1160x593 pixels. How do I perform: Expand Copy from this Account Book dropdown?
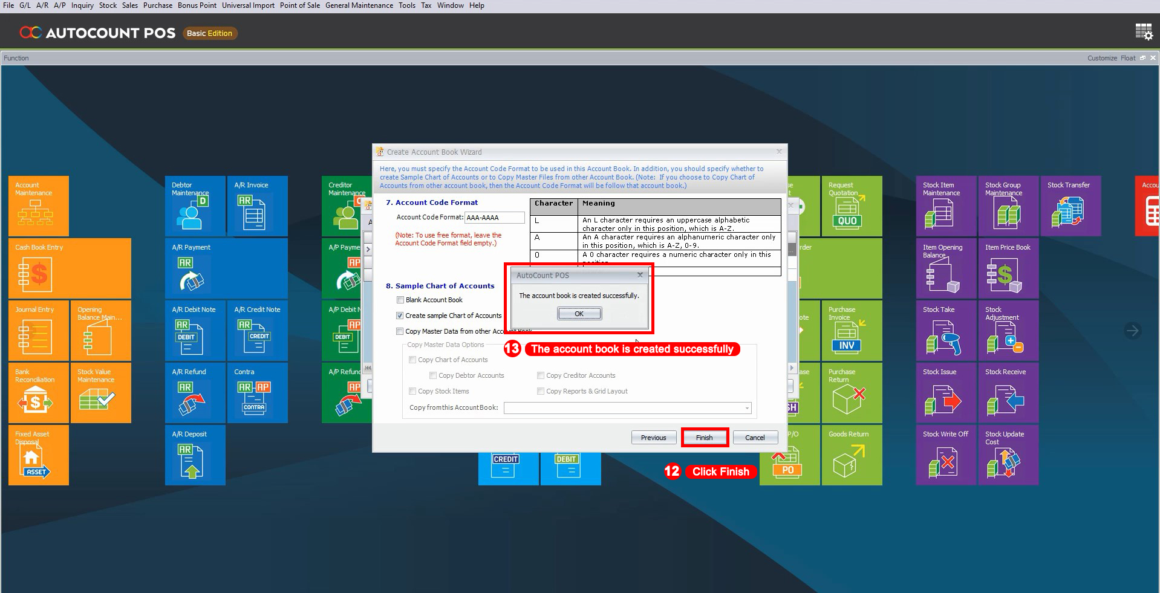[x=747, y=408]
